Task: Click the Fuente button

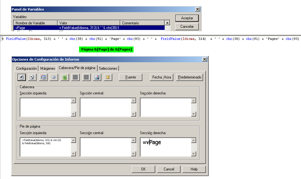Action: coord(131,77)
